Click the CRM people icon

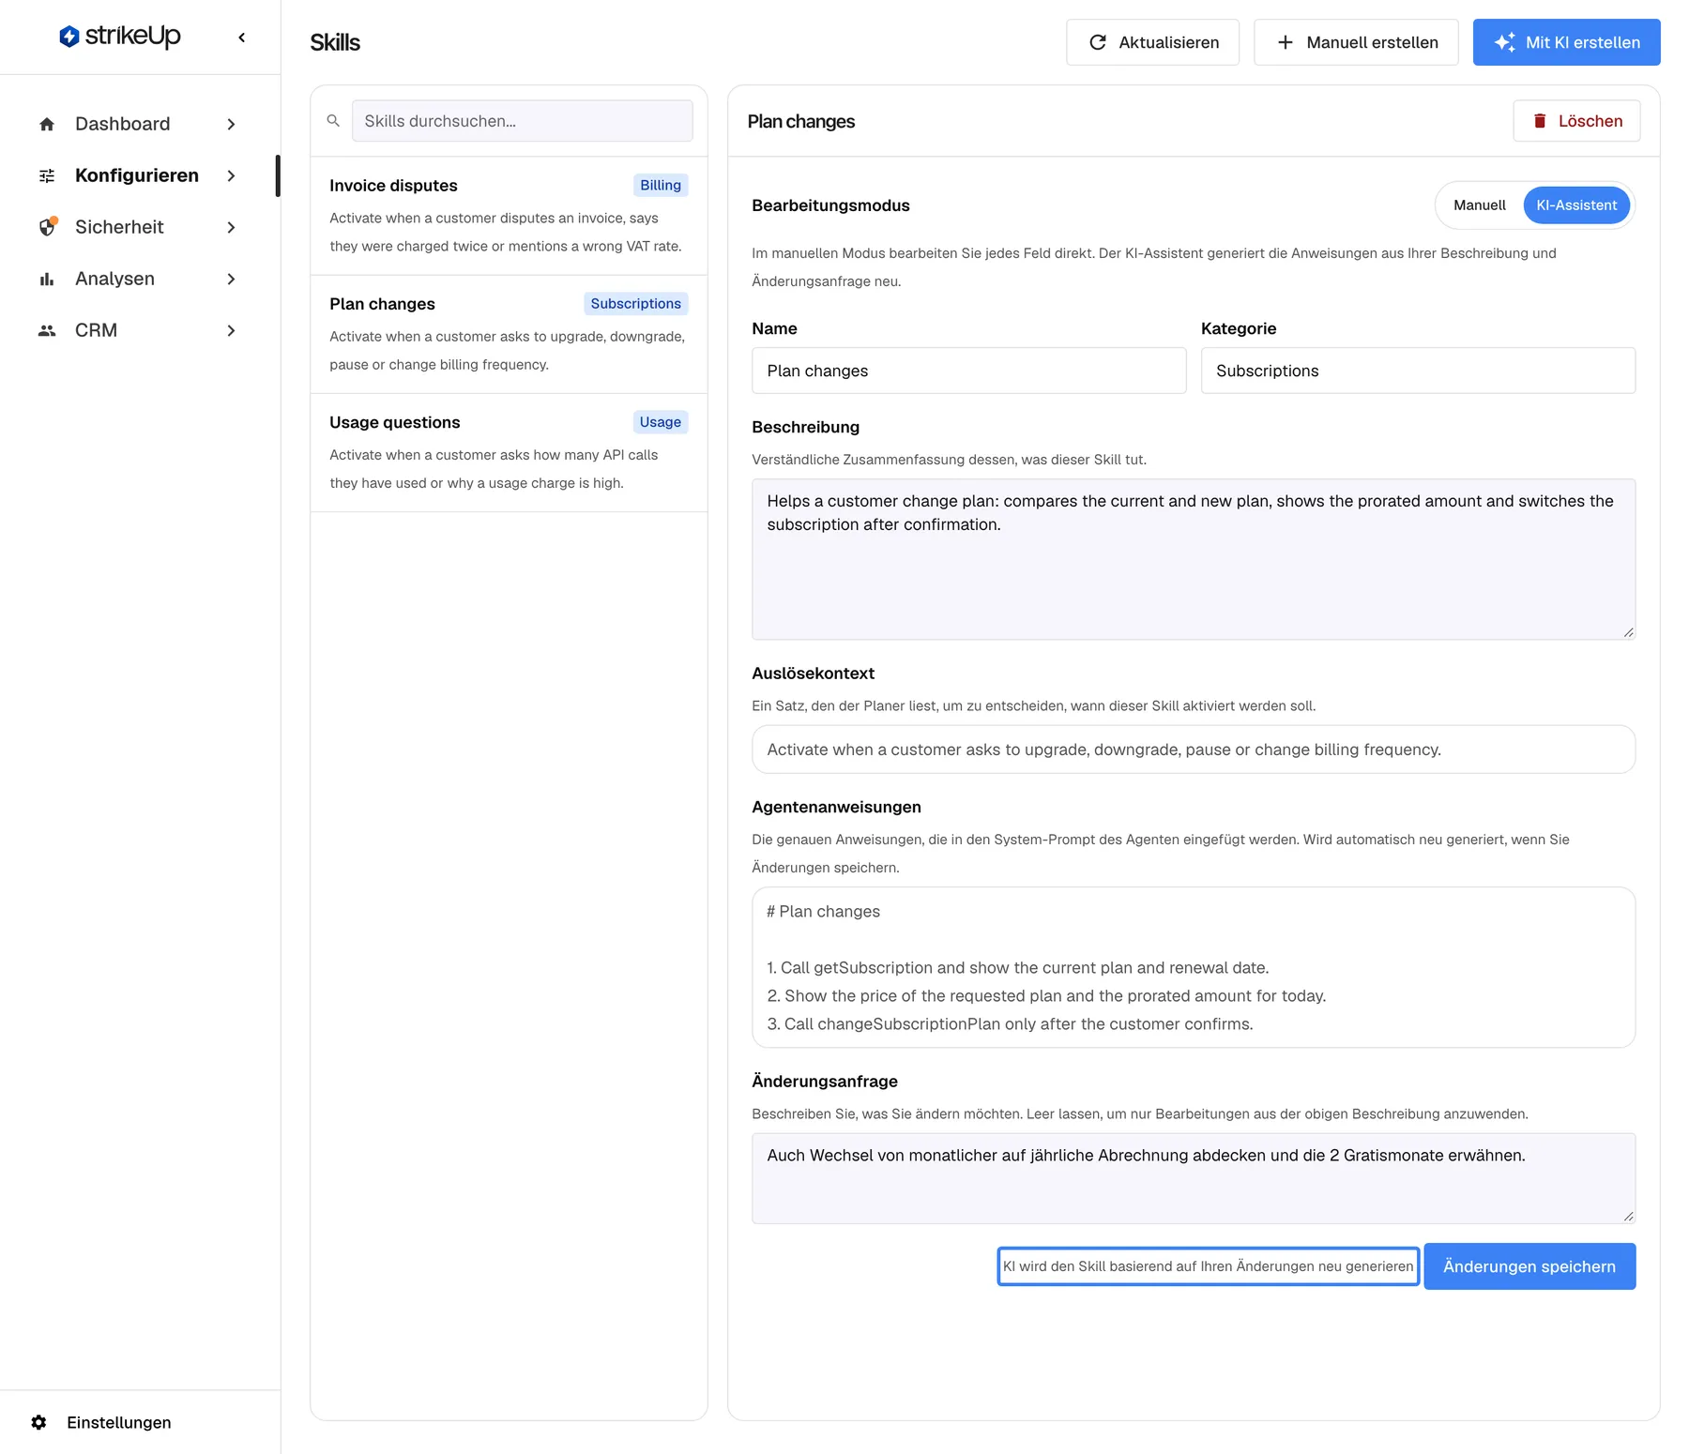point(47,330)
